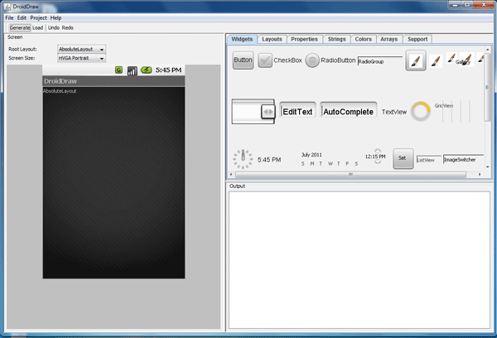Select the TextView widget

tap(394, 112)
